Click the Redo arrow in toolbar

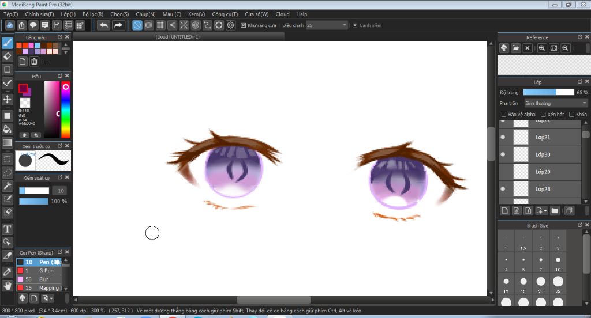[118, 25]
